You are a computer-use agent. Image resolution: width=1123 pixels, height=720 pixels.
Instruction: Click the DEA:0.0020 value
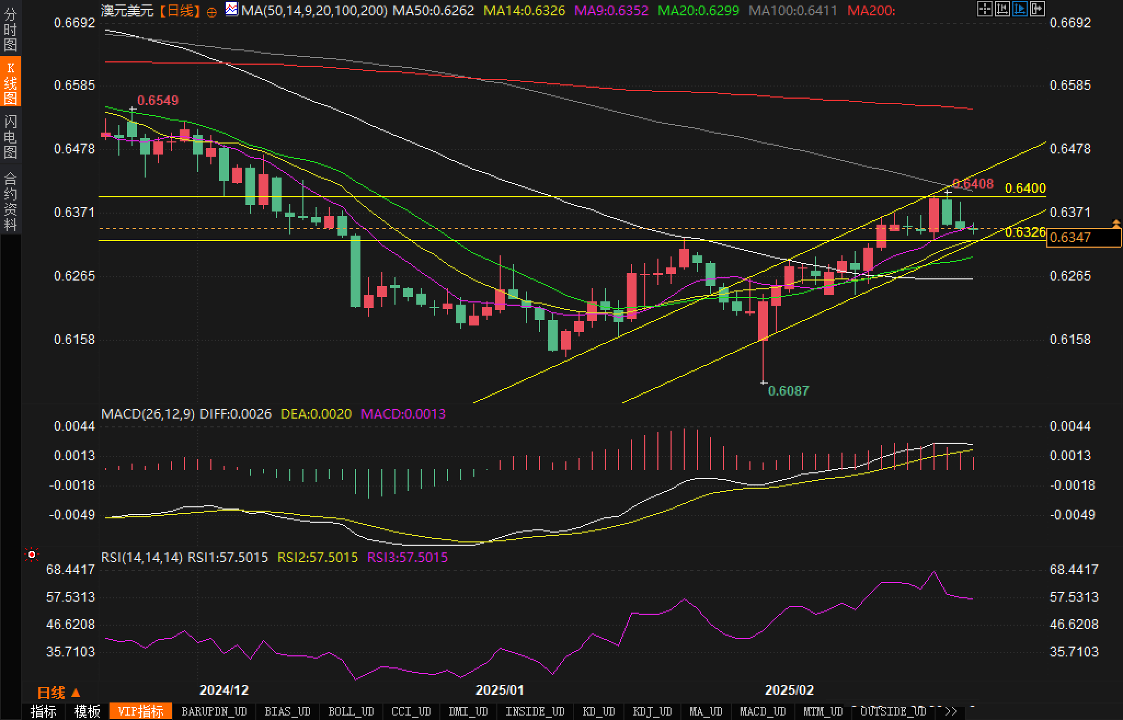click(x=316, y=414)
